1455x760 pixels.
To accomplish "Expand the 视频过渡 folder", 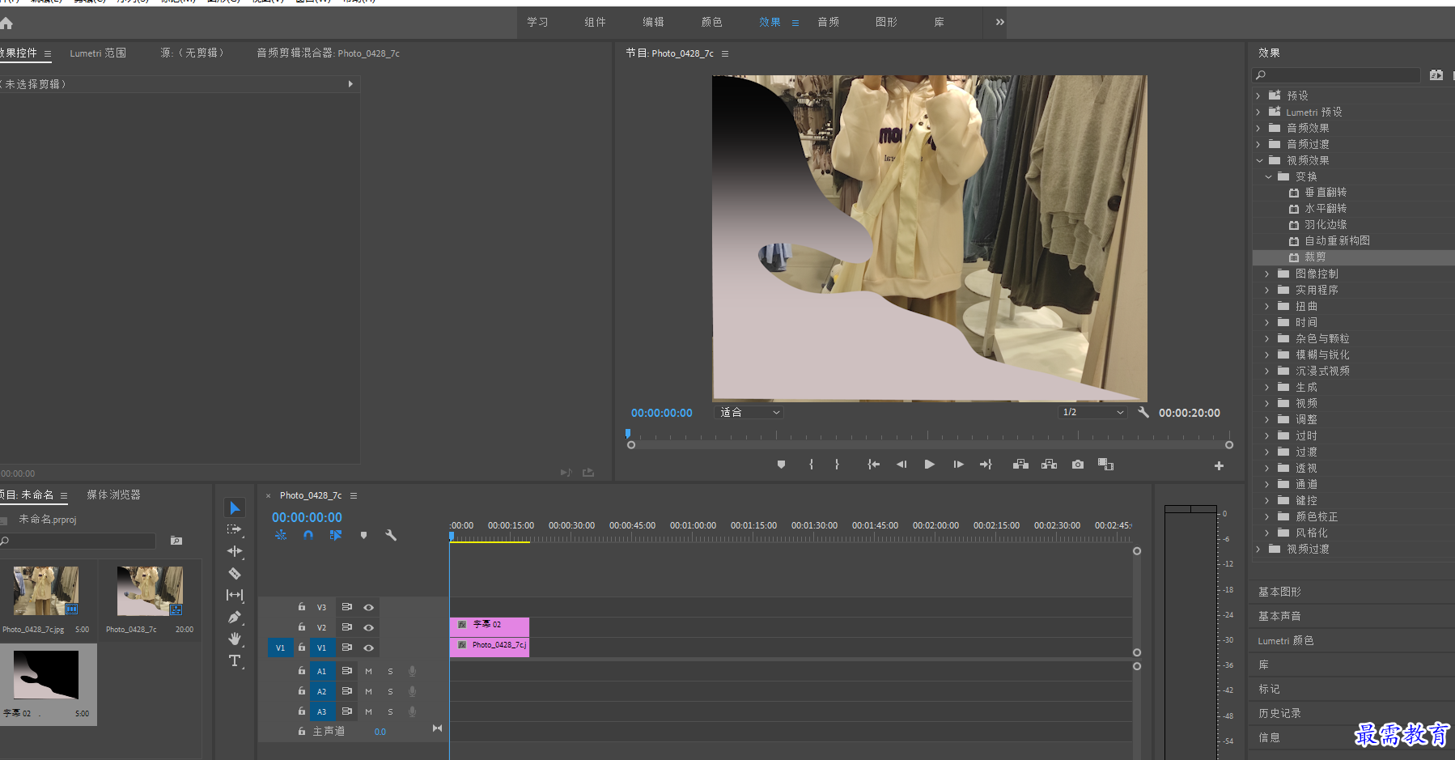I will tap(1258, 549).
